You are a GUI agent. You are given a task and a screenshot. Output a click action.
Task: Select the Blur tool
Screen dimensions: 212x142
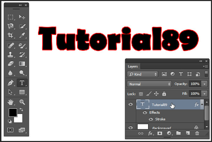(10, 73)
